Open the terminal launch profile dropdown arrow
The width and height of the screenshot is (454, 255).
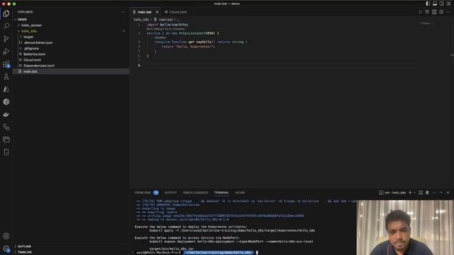415,193
